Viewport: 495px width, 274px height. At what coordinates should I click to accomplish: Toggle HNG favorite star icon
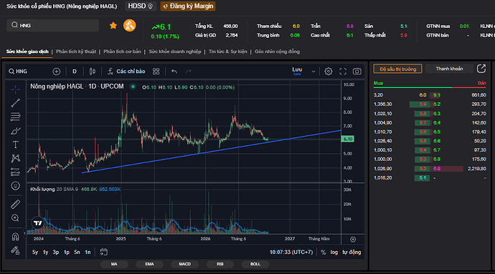point(113,26)
